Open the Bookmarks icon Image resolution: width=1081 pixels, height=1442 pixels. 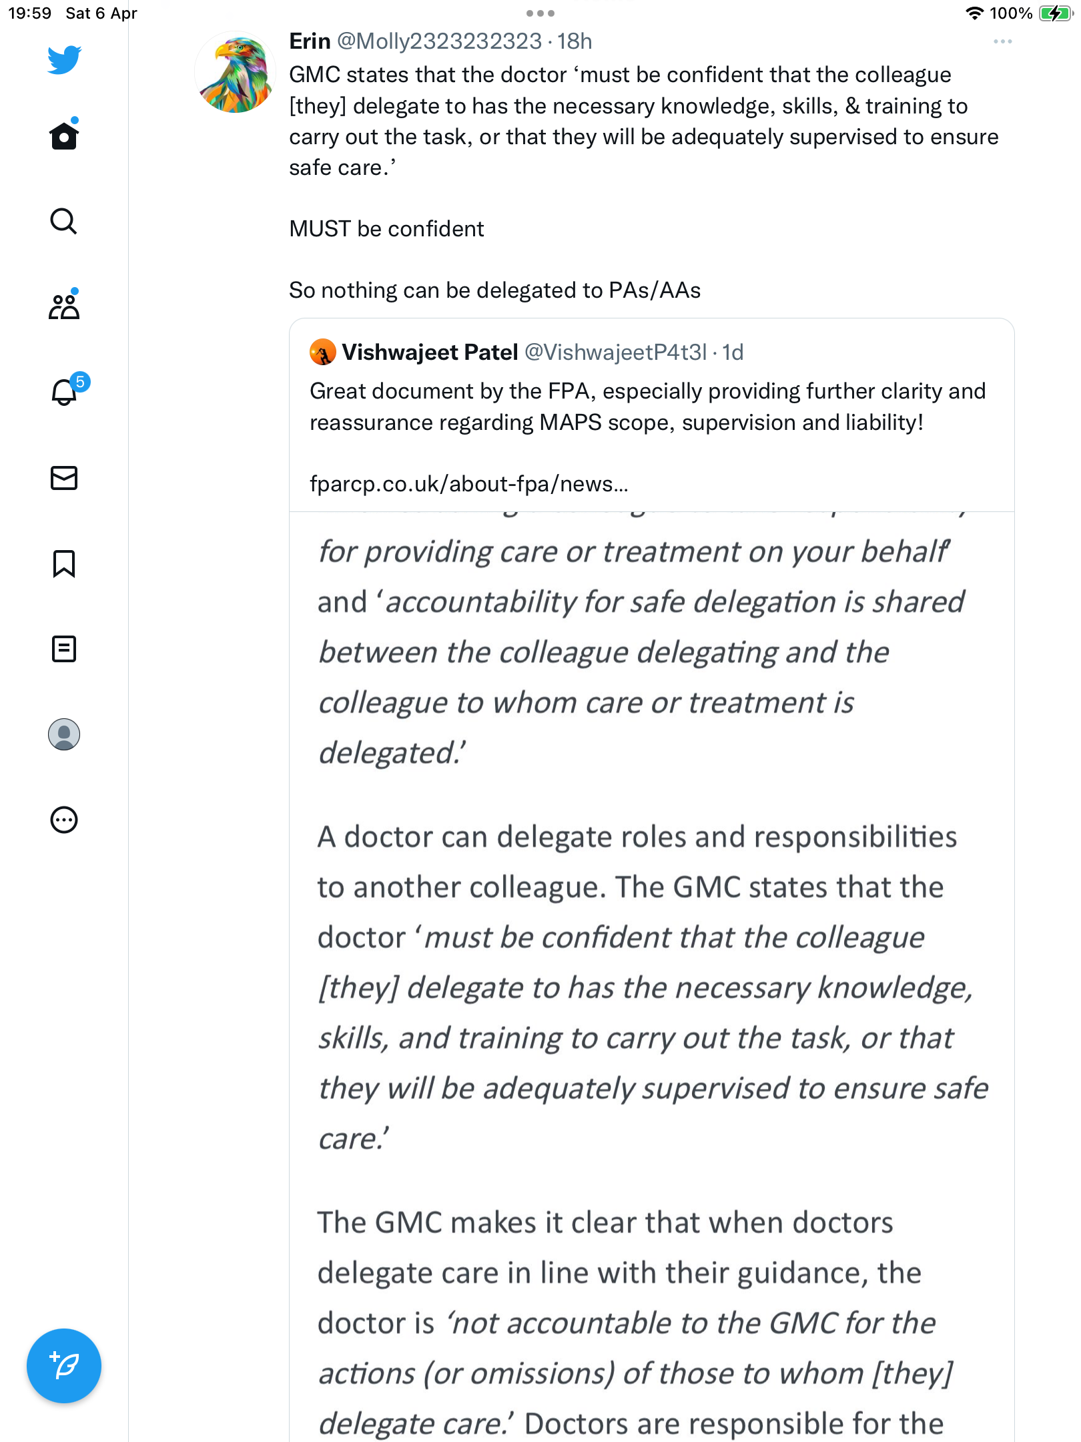[64, 563]
